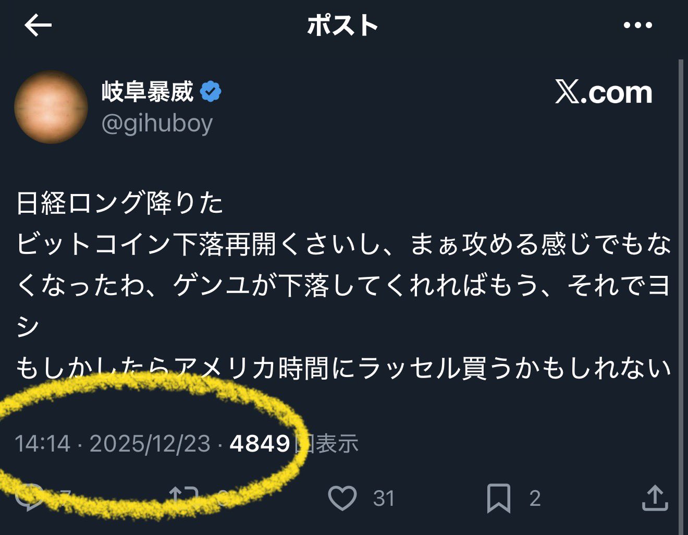688x535 pixels.
Task: Tap the 14:14 post timestamp
Action: point(42,443)
